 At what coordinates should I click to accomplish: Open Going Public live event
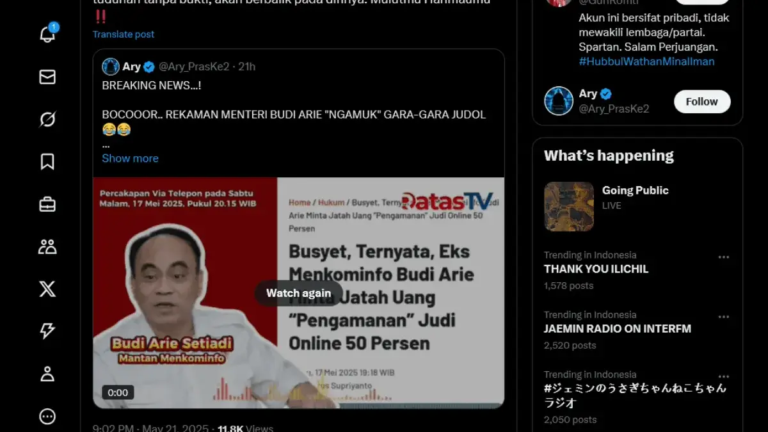pos(635,190)
